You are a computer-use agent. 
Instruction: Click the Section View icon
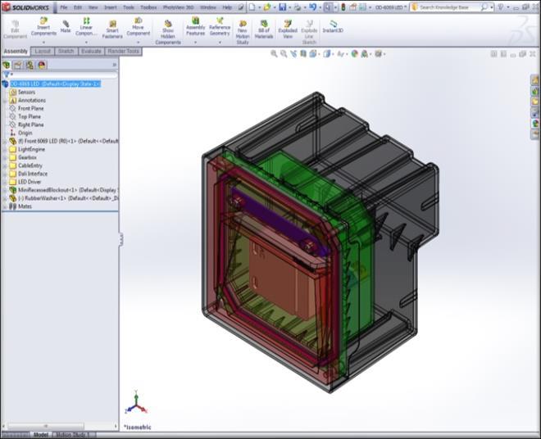point(303,54)
